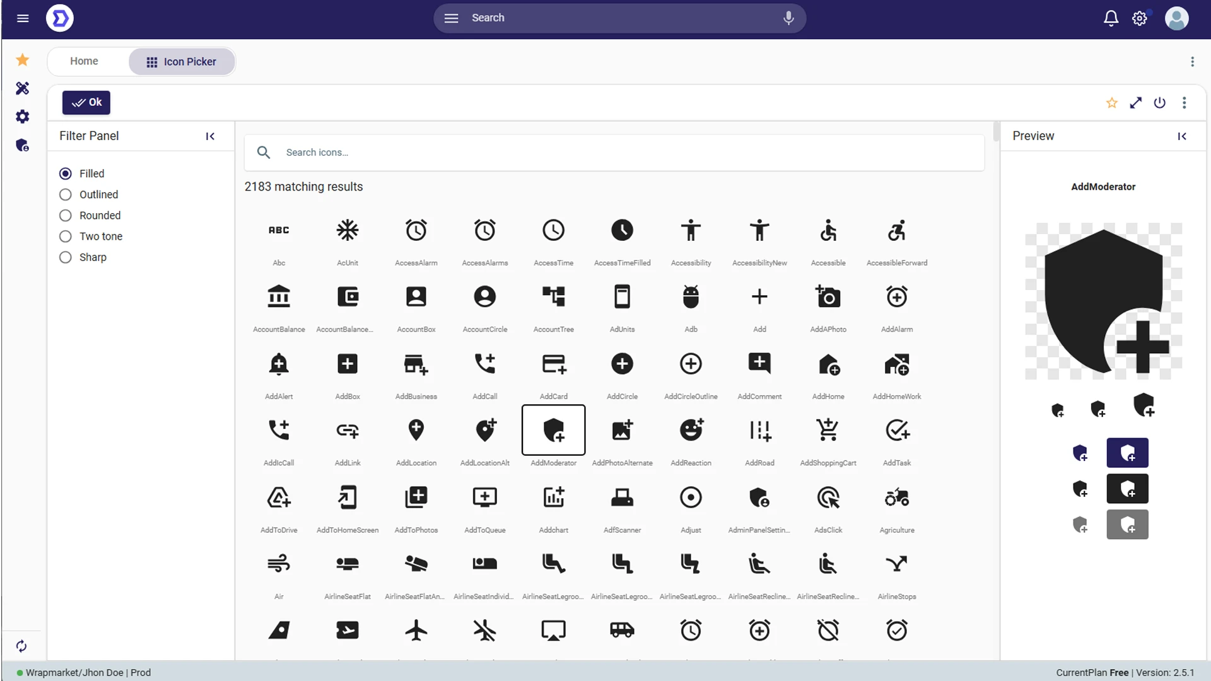Pick the AdsClick icon
This screenshot has width=1211, height=681.
point(828,498)
